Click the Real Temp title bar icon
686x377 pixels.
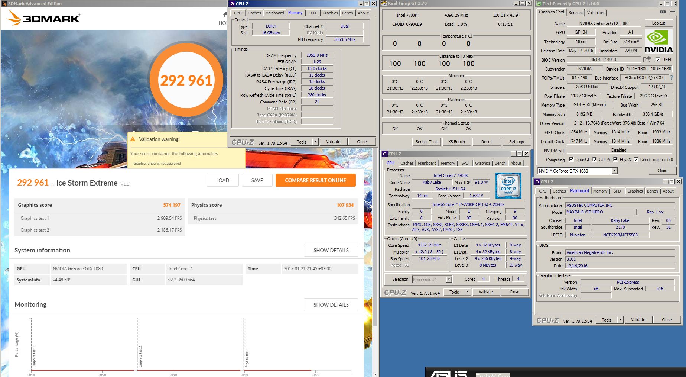(x=384, y=3)
